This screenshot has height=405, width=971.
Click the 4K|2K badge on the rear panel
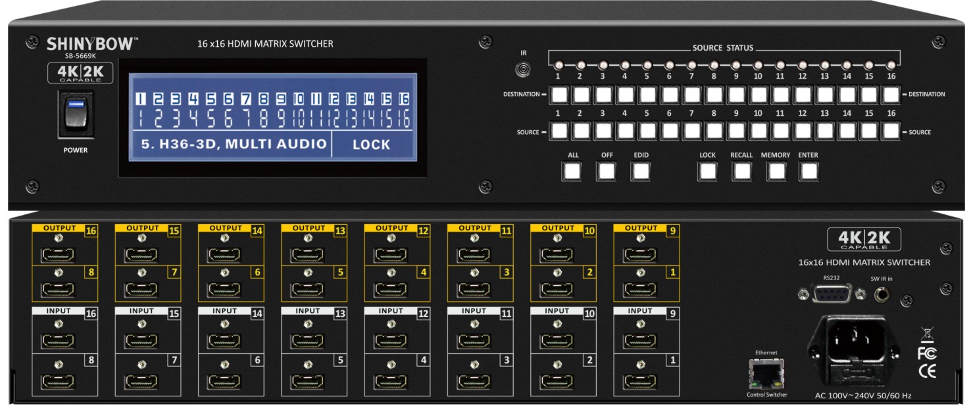(864, 240)
